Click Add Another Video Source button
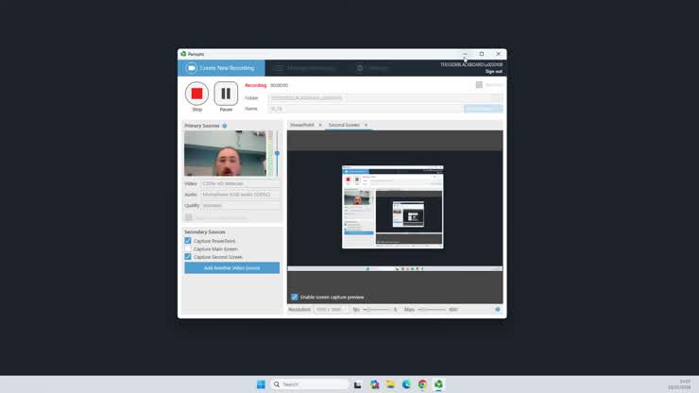Screen dimensions: 699x393 point(231,267)
